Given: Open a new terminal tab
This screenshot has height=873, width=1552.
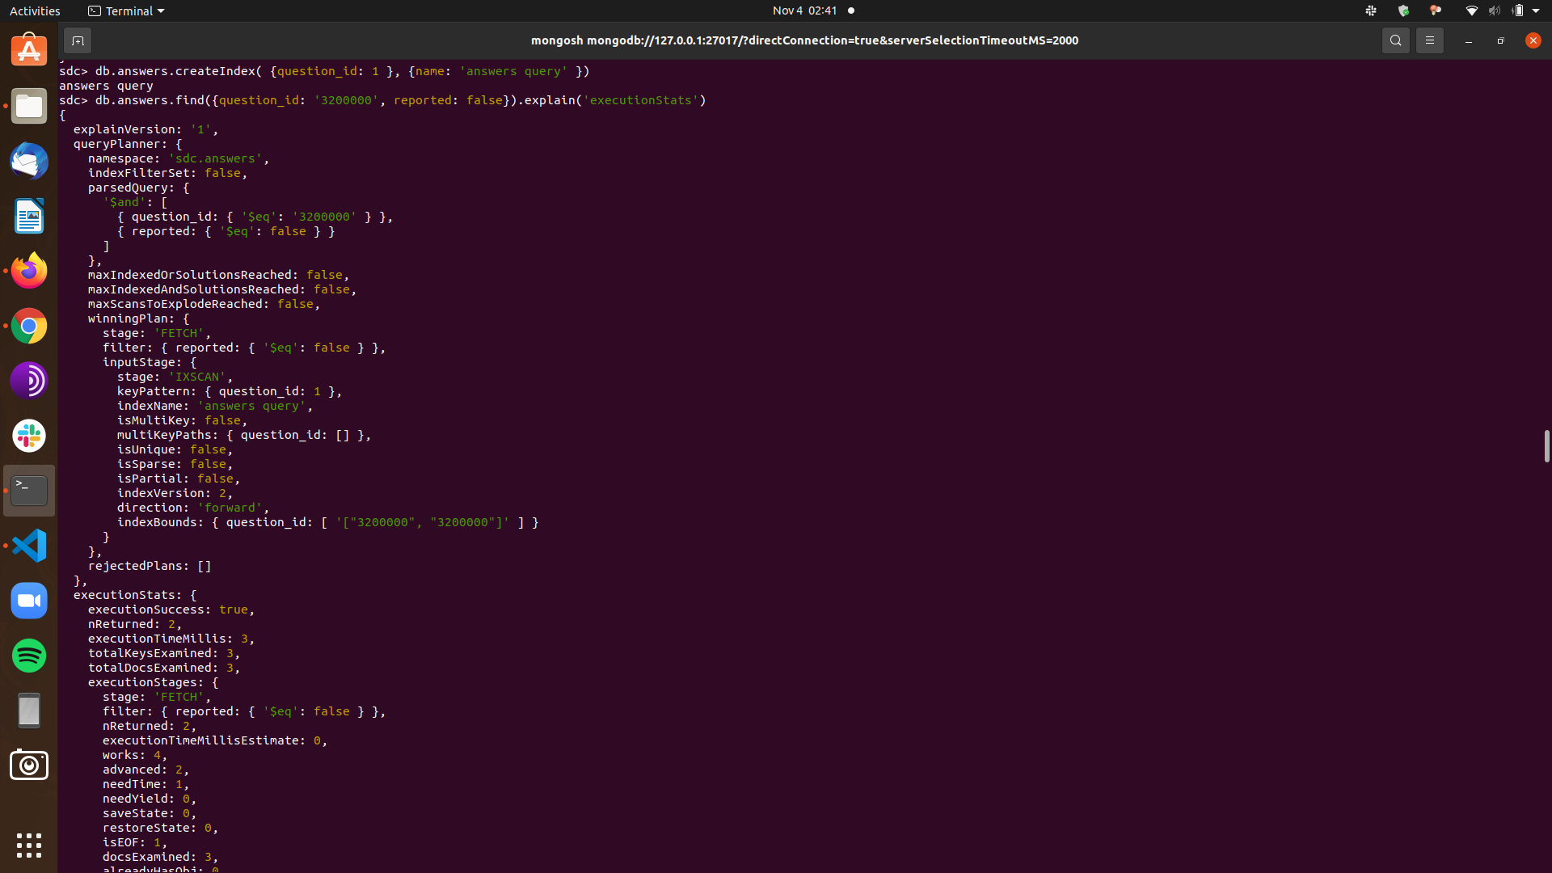Looking at the screenshot, I should coord(78,40).
